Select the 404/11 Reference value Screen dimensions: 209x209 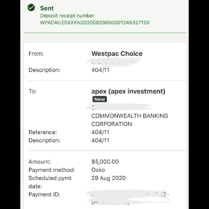pyautogui.click(x=100, y=132)
